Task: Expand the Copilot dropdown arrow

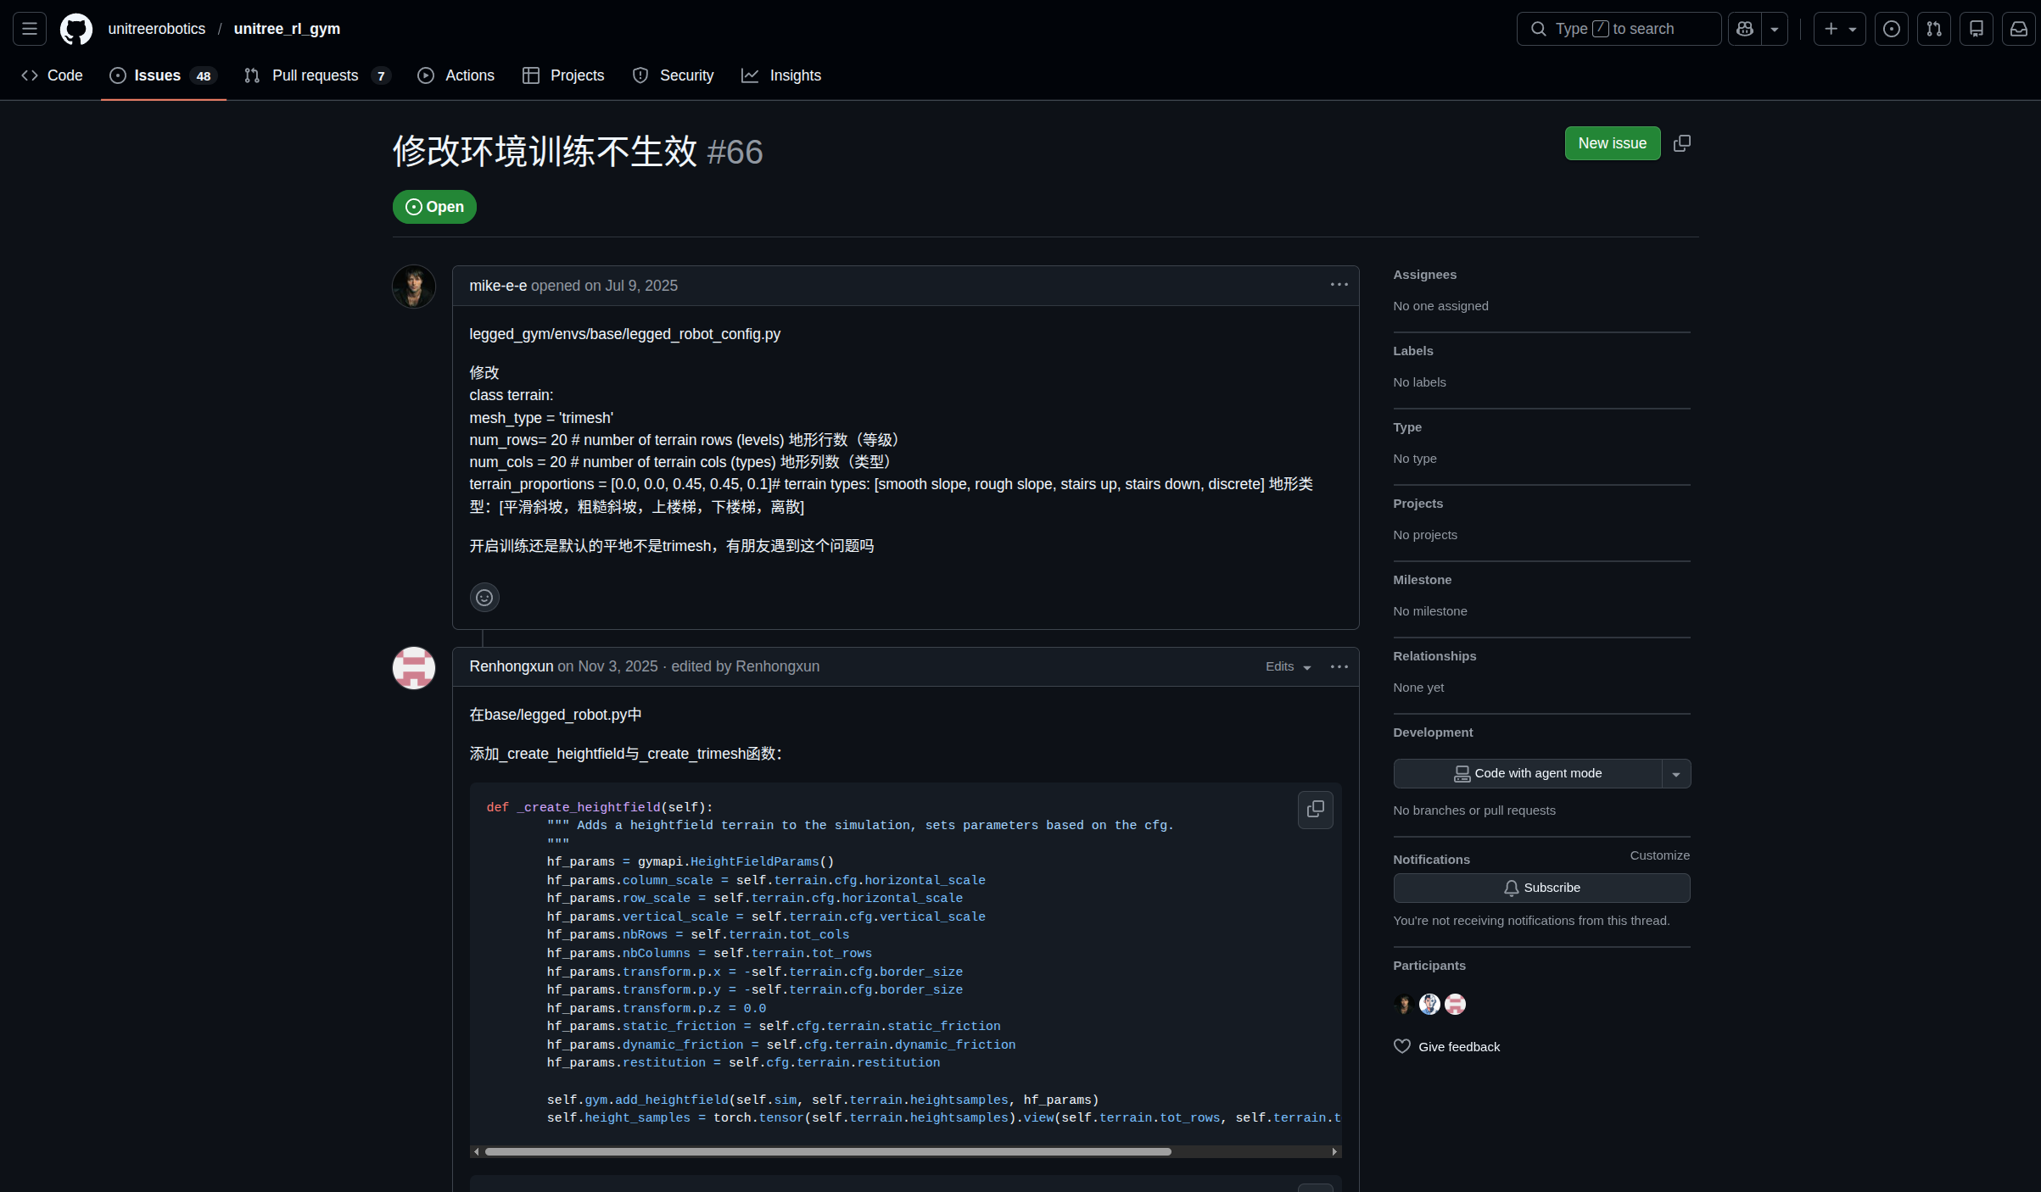Action: click(1775, 29)
